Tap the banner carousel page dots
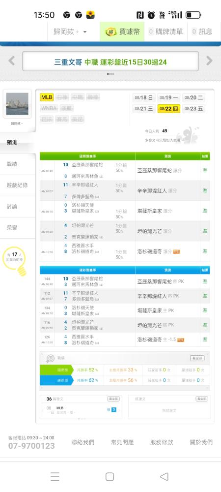This screenshot has width=221, height=492. point(110,74)
